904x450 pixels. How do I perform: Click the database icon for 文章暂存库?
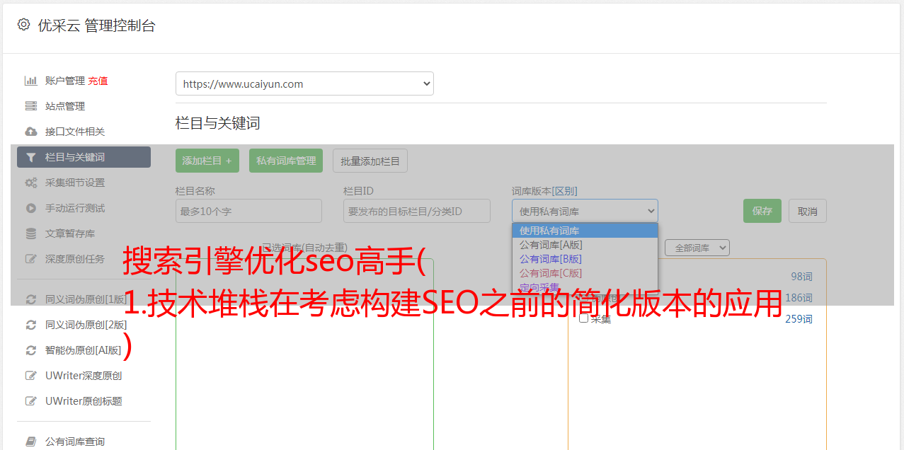[30, 233]
